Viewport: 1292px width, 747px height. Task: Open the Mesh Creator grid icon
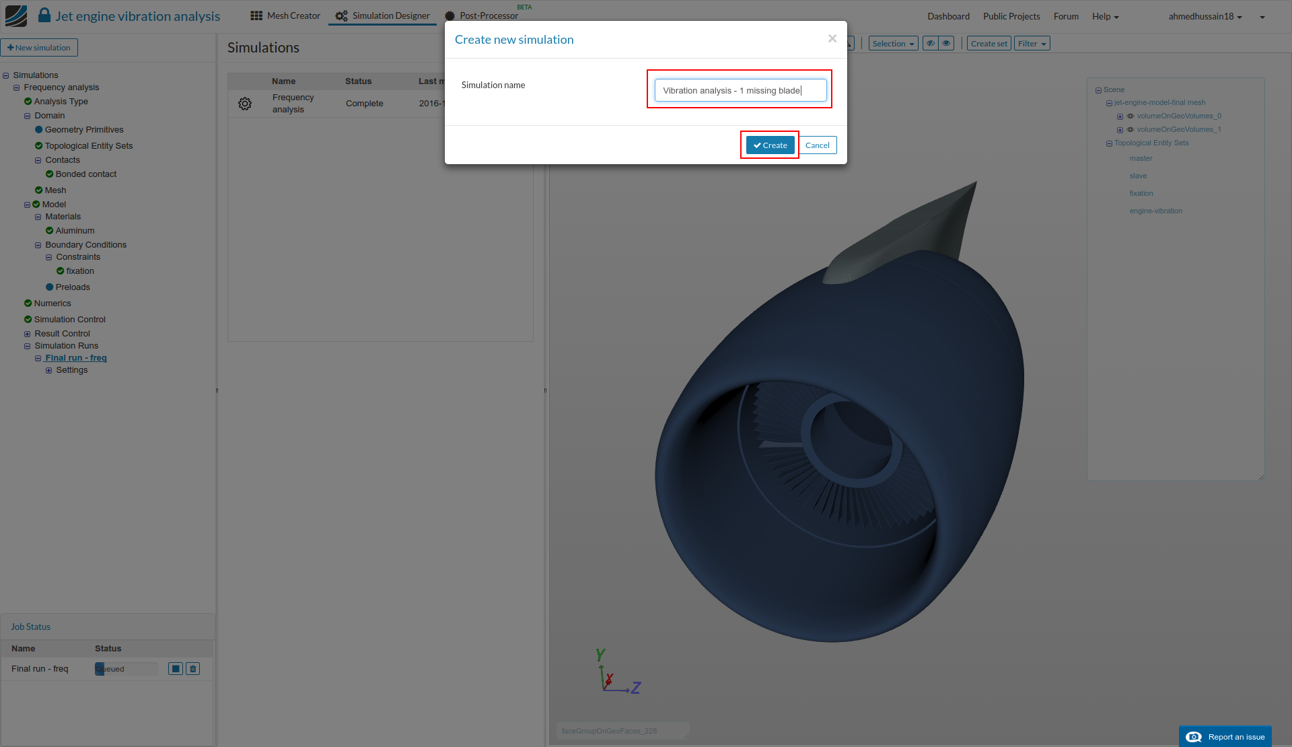(256, 15)
